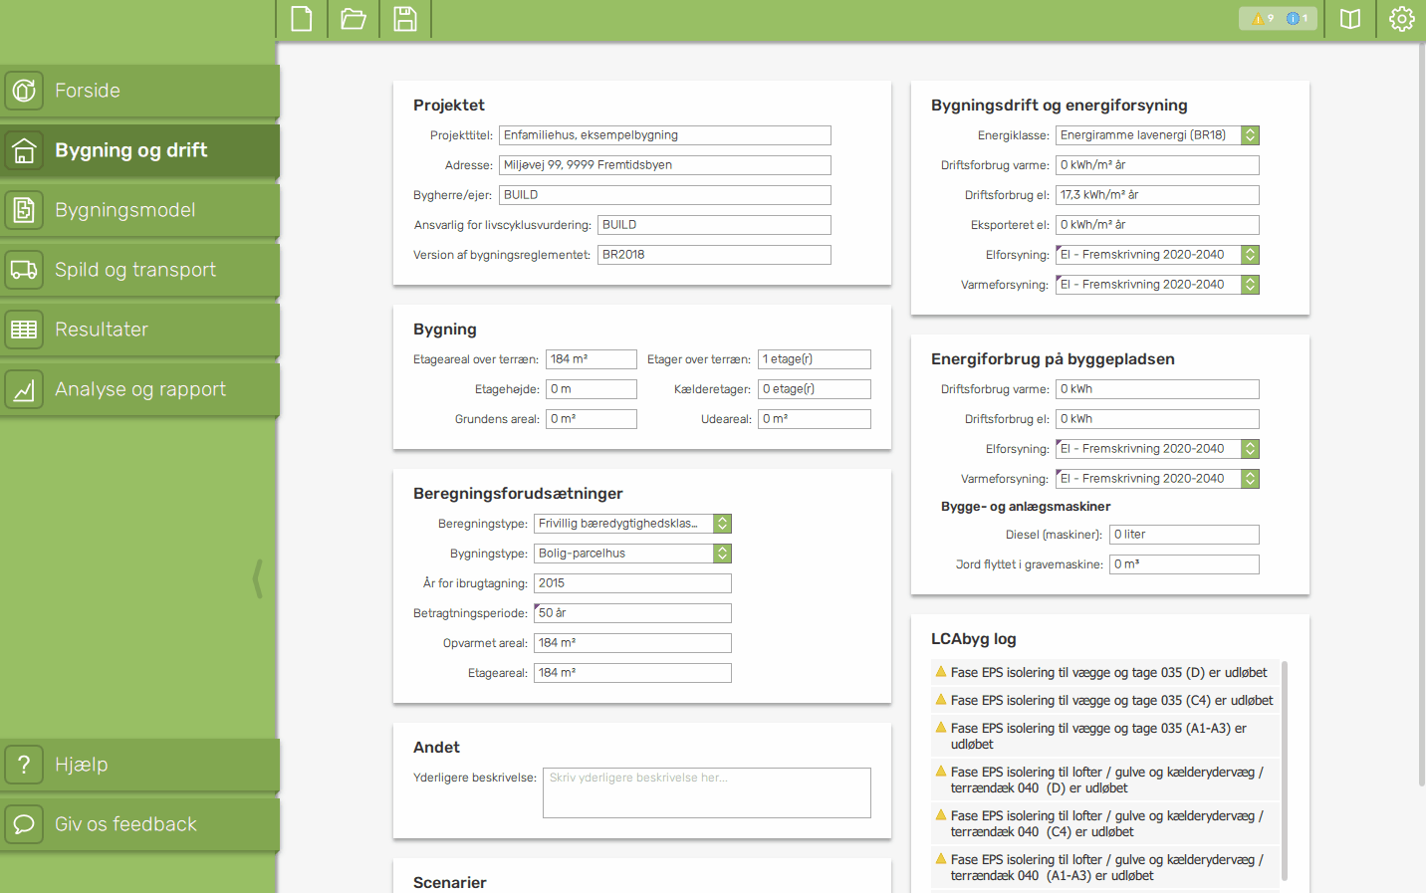Click the Forside sidebar icon

(x=24, y=91)
